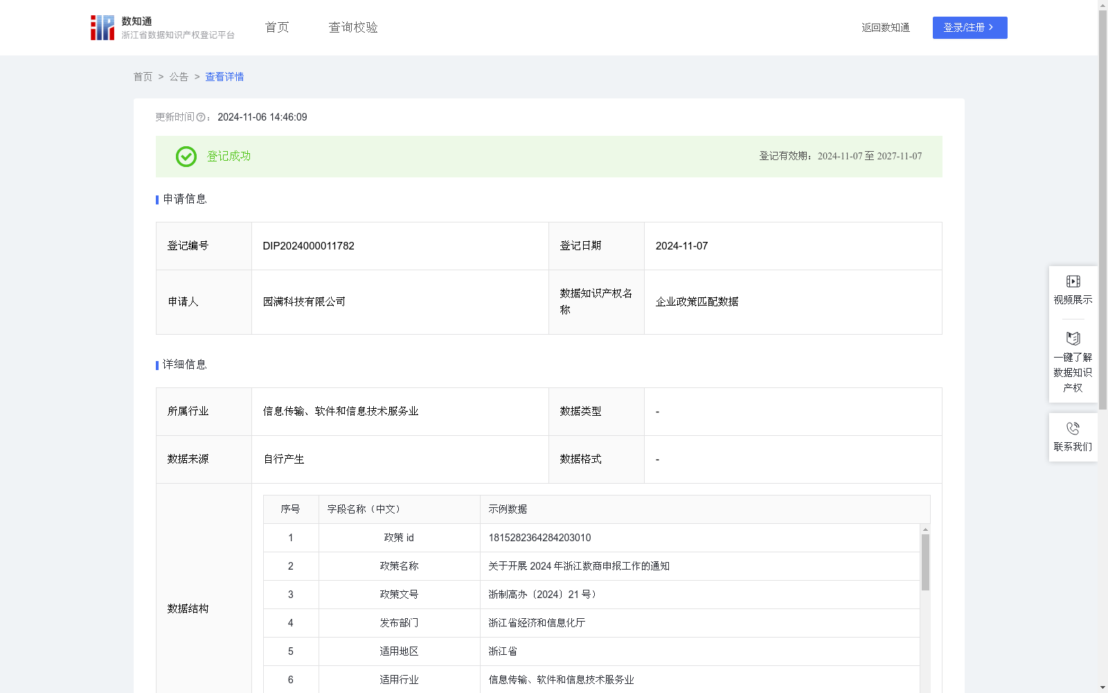Click the 所属行业 label cell
The height and width of the screenshot is (693, 1108).
[204, 412]
